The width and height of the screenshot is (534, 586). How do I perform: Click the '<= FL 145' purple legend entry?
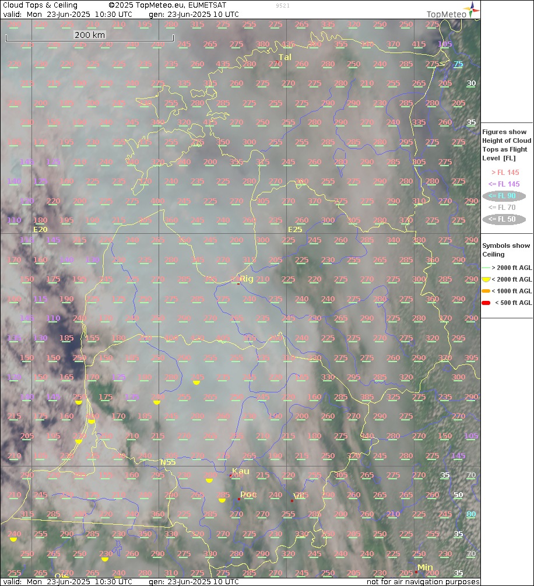coord(504,184)
